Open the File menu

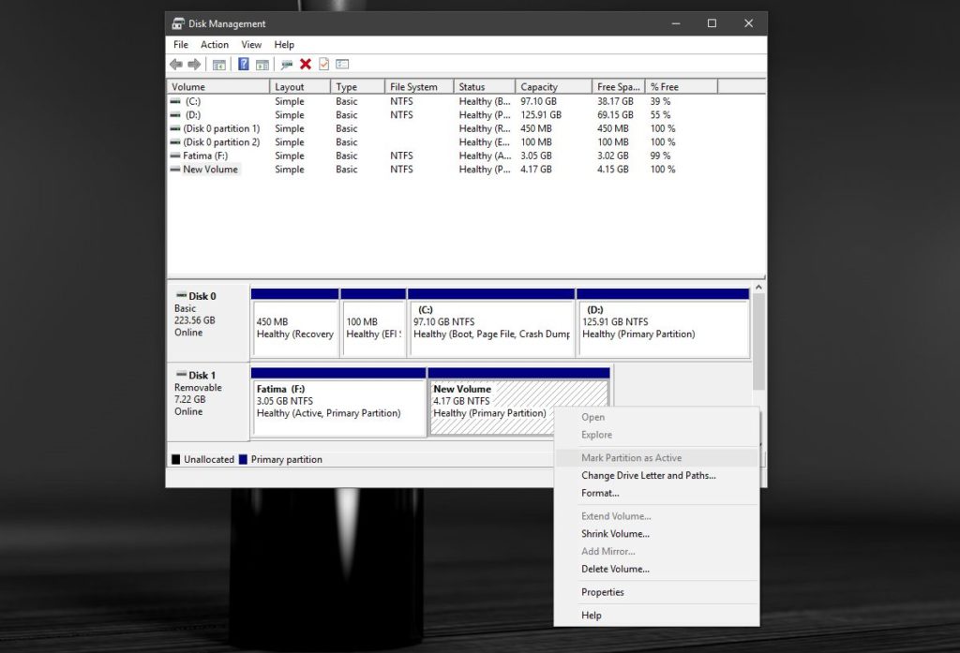[x=180, y=44]
